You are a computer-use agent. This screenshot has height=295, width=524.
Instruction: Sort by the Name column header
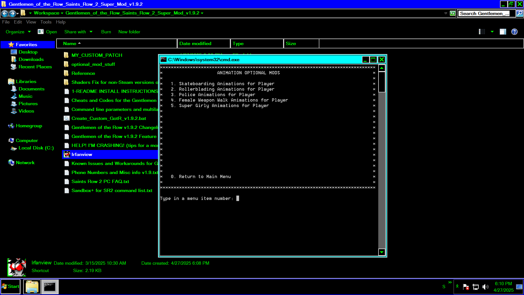tap(117, 44)
